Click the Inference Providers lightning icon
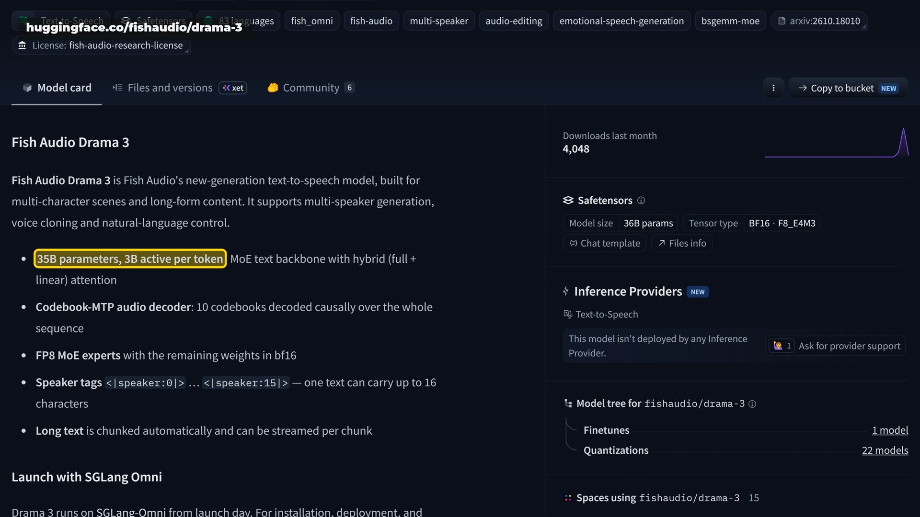The height and width of the screenshot is (517, 920). coord(566,291)
